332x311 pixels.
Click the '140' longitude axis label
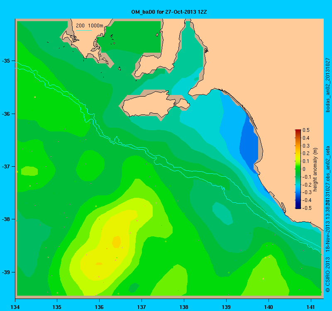[269, 307]
